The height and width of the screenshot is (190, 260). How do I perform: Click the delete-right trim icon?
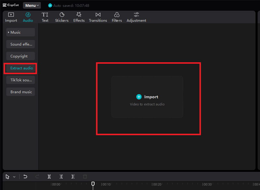click(73, 177)
